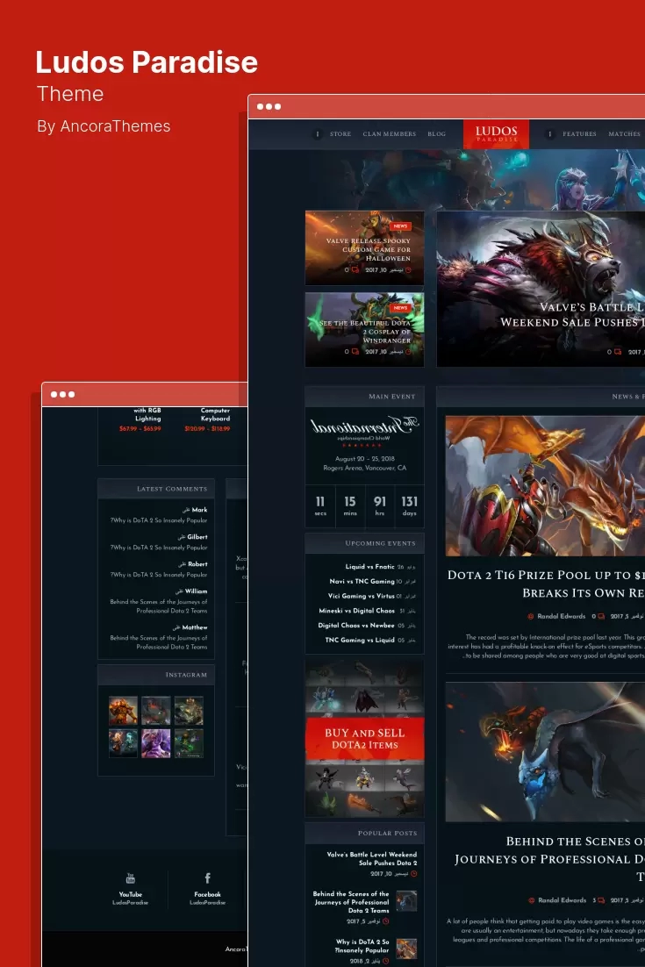Open popular post Valve's Battle Level Weekend Sale
The height and width of the screenshot is (967, 645).
[x=372, y=858]
